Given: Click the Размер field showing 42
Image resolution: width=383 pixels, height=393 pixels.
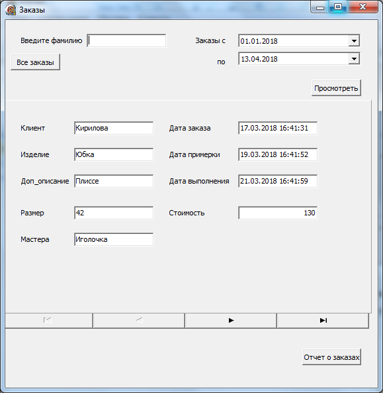Looking at the screenshot, I should click(x=114, y=213).
